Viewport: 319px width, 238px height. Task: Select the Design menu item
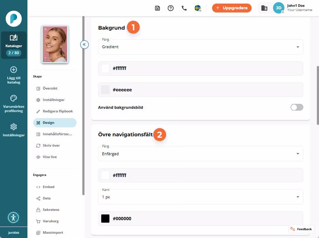tap(55, 122)
